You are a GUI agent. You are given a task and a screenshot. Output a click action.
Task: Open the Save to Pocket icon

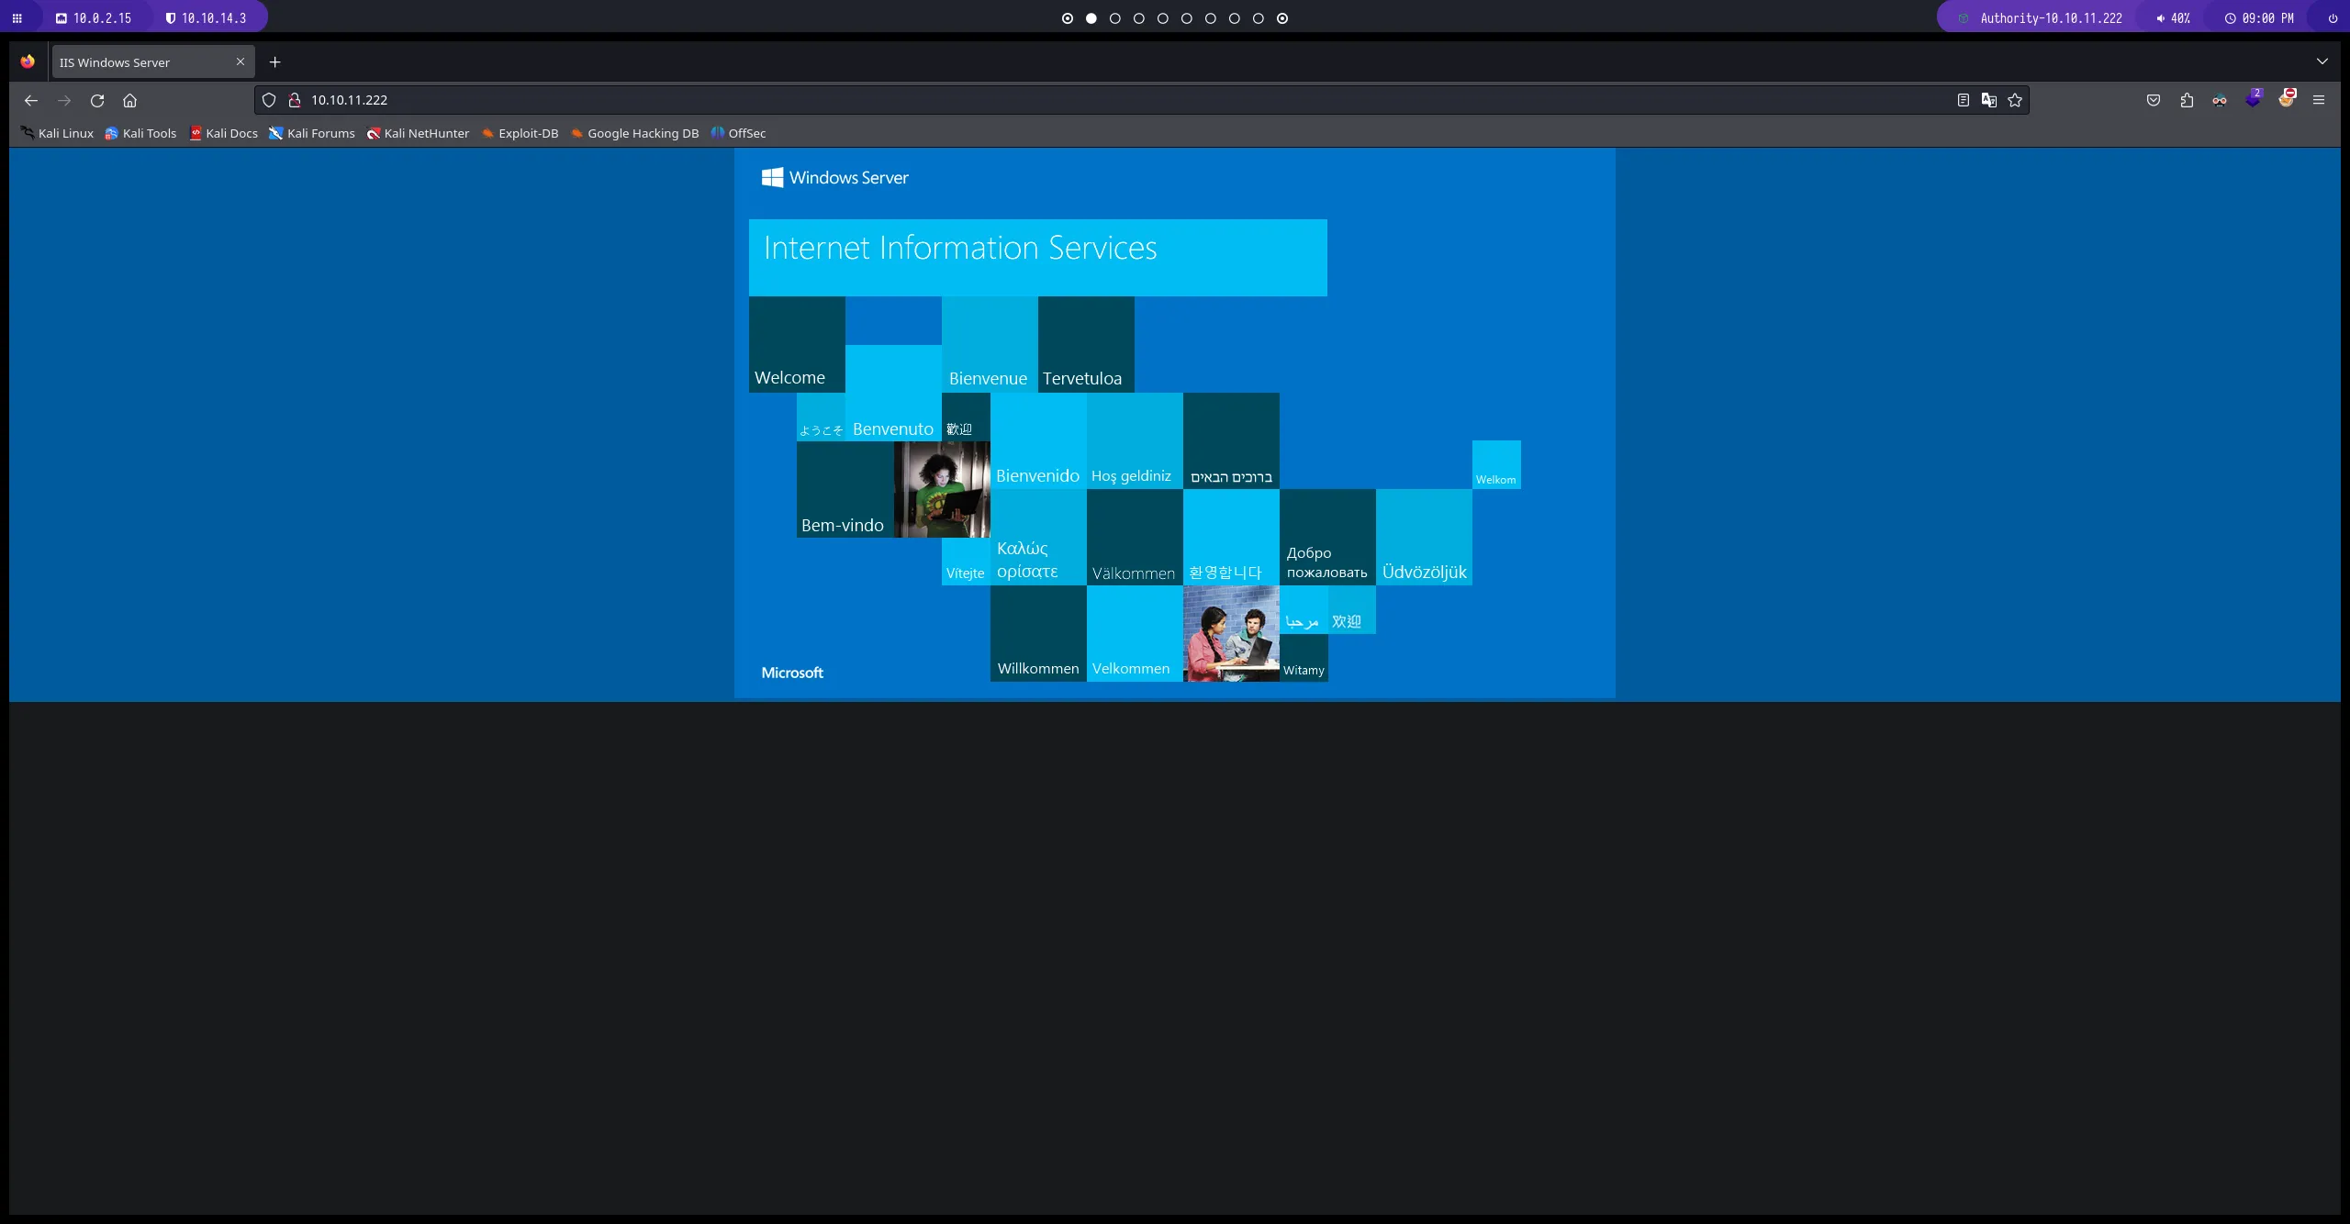tap(2154, 100)
